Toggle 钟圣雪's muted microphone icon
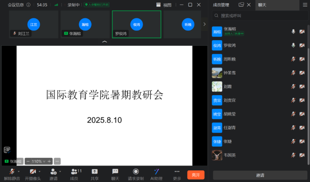This screenshot has width=310, height=182. [x=294, y=73]
